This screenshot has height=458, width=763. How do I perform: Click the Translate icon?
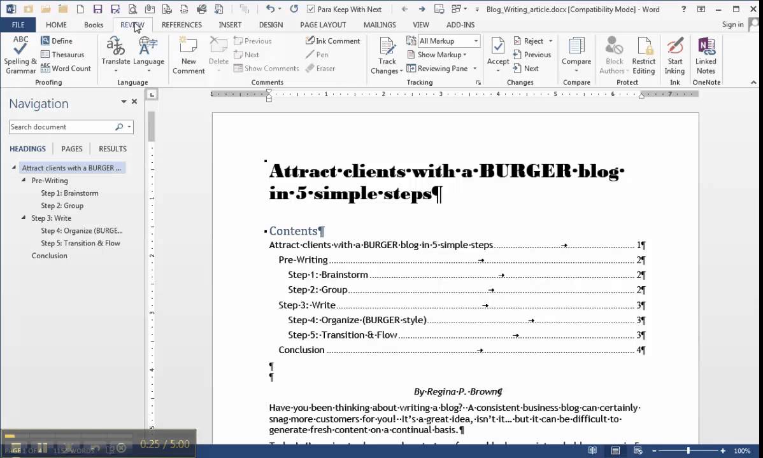116,46
